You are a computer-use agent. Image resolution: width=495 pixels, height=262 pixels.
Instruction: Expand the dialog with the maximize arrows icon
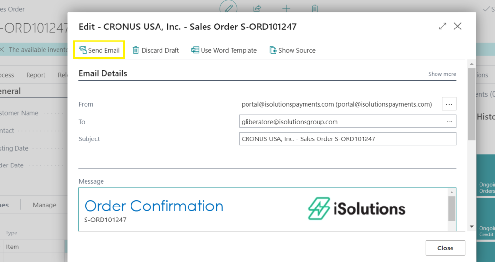coord(442,27)
